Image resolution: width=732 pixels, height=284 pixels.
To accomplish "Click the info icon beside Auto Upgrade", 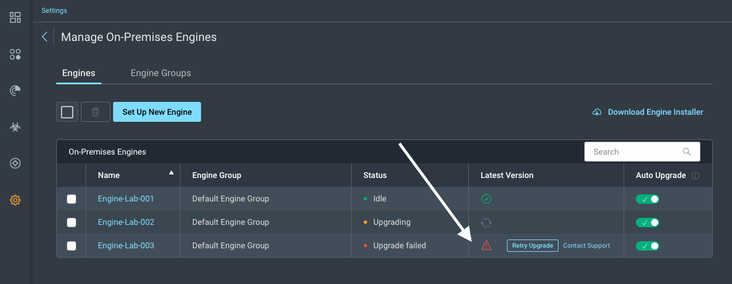I will (x=696, y=176).
